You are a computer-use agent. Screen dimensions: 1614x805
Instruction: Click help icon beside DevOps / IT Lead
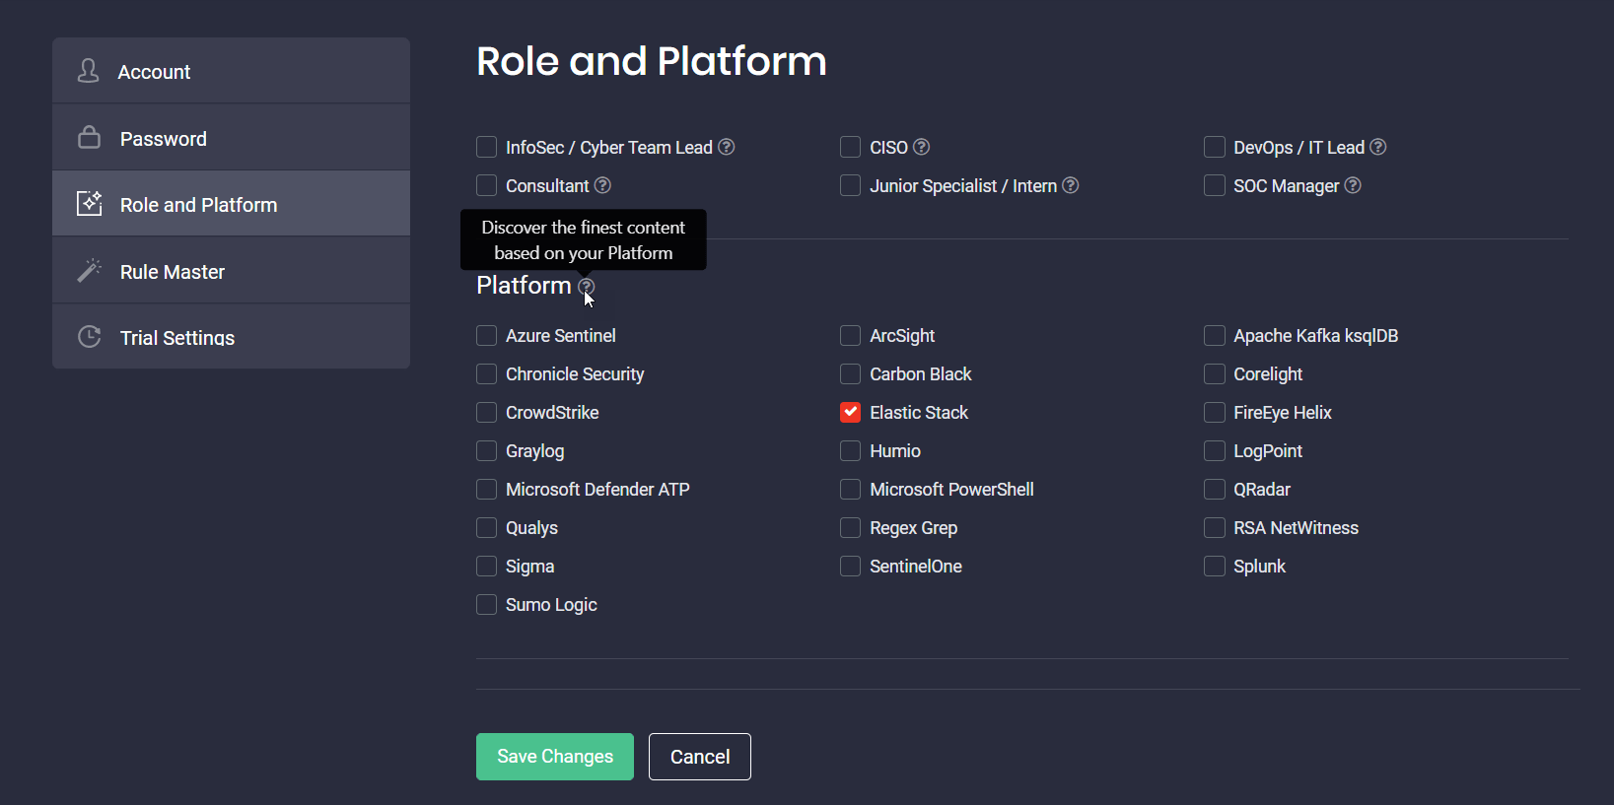coord(1378,147)
